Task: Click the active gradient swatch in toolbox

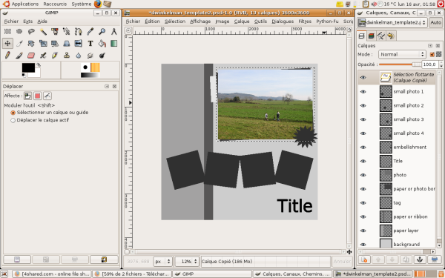Action: coord(90,75)
